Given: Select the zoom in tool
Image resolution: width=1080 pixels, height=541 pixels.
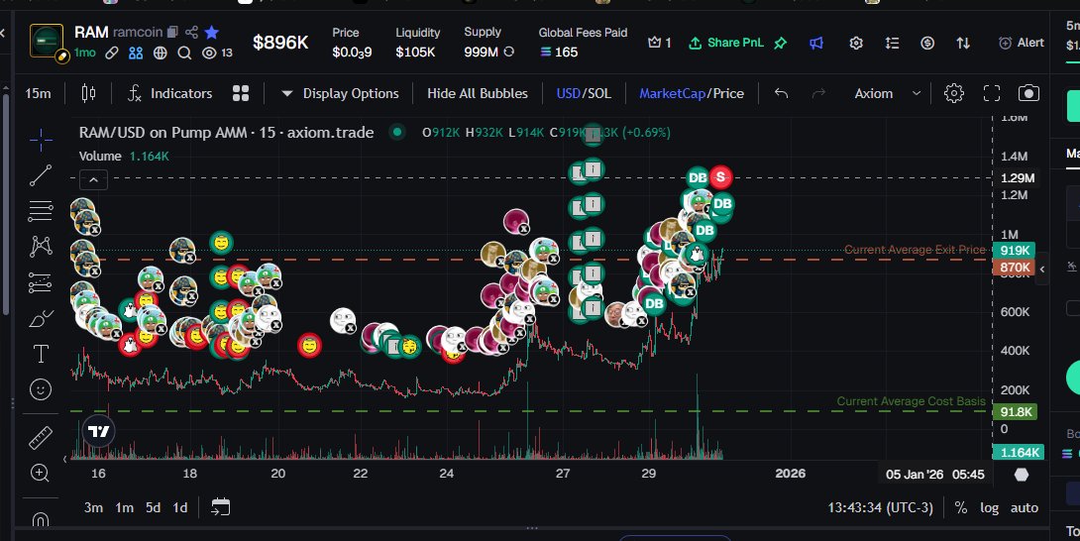Looking at the screenshot, I should 40,473.
